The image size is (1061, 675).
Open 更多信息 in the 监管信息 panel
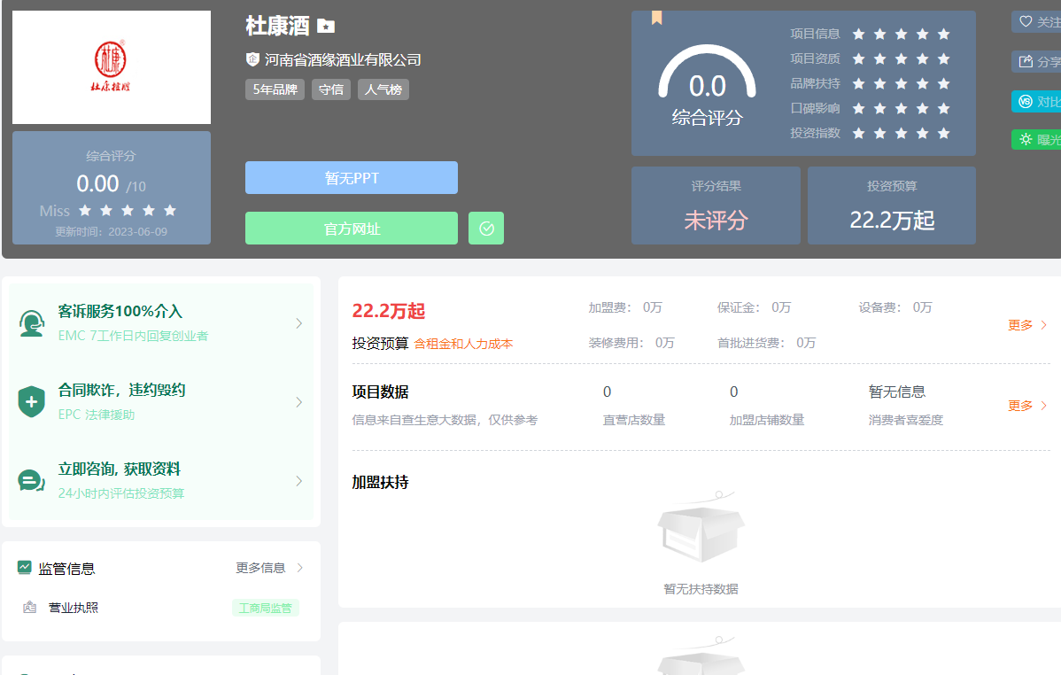268,568
